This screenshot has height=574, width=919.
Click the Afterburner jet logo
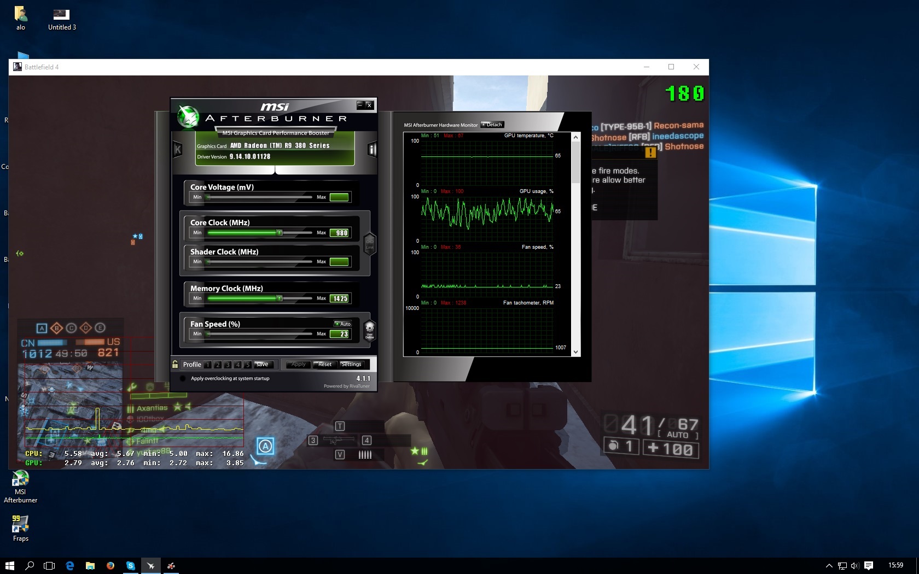click(188, 116)
